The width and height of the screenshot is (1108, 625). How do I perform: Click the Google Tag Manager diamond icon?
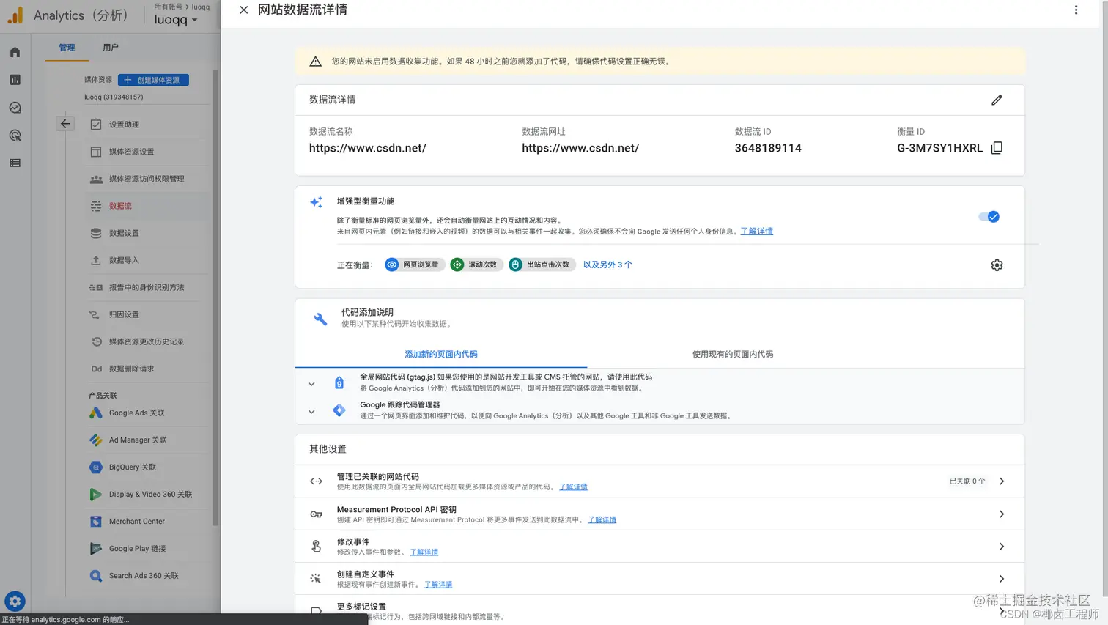click(x=339, y=410)
